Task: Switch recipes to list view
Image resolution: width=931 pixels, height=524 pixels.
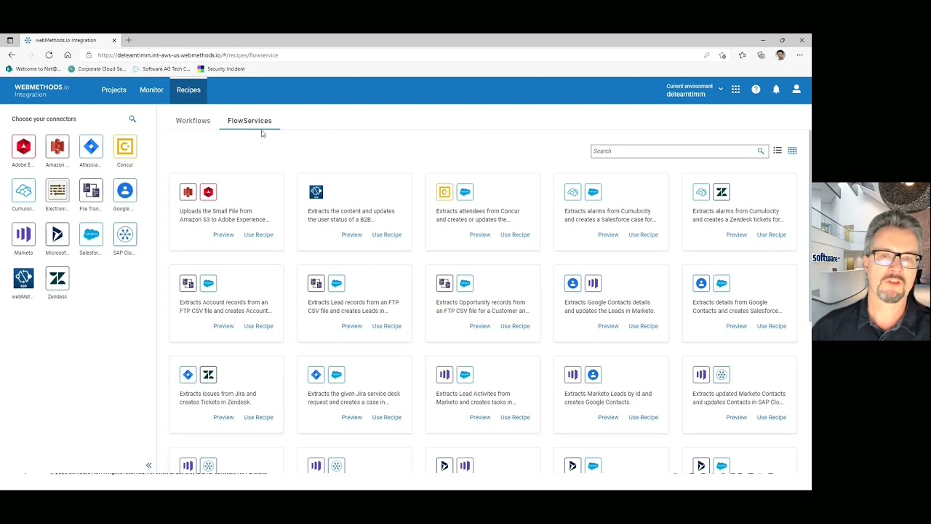Action: tap(778, 151)
